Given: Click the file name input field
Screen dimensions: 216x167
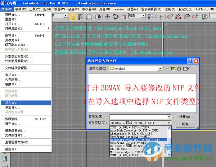Looking at the screenshot, I should 138,117.
